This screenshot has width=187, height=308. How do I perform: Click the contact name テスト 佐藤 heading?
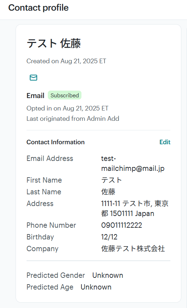[x=53, y=43]
